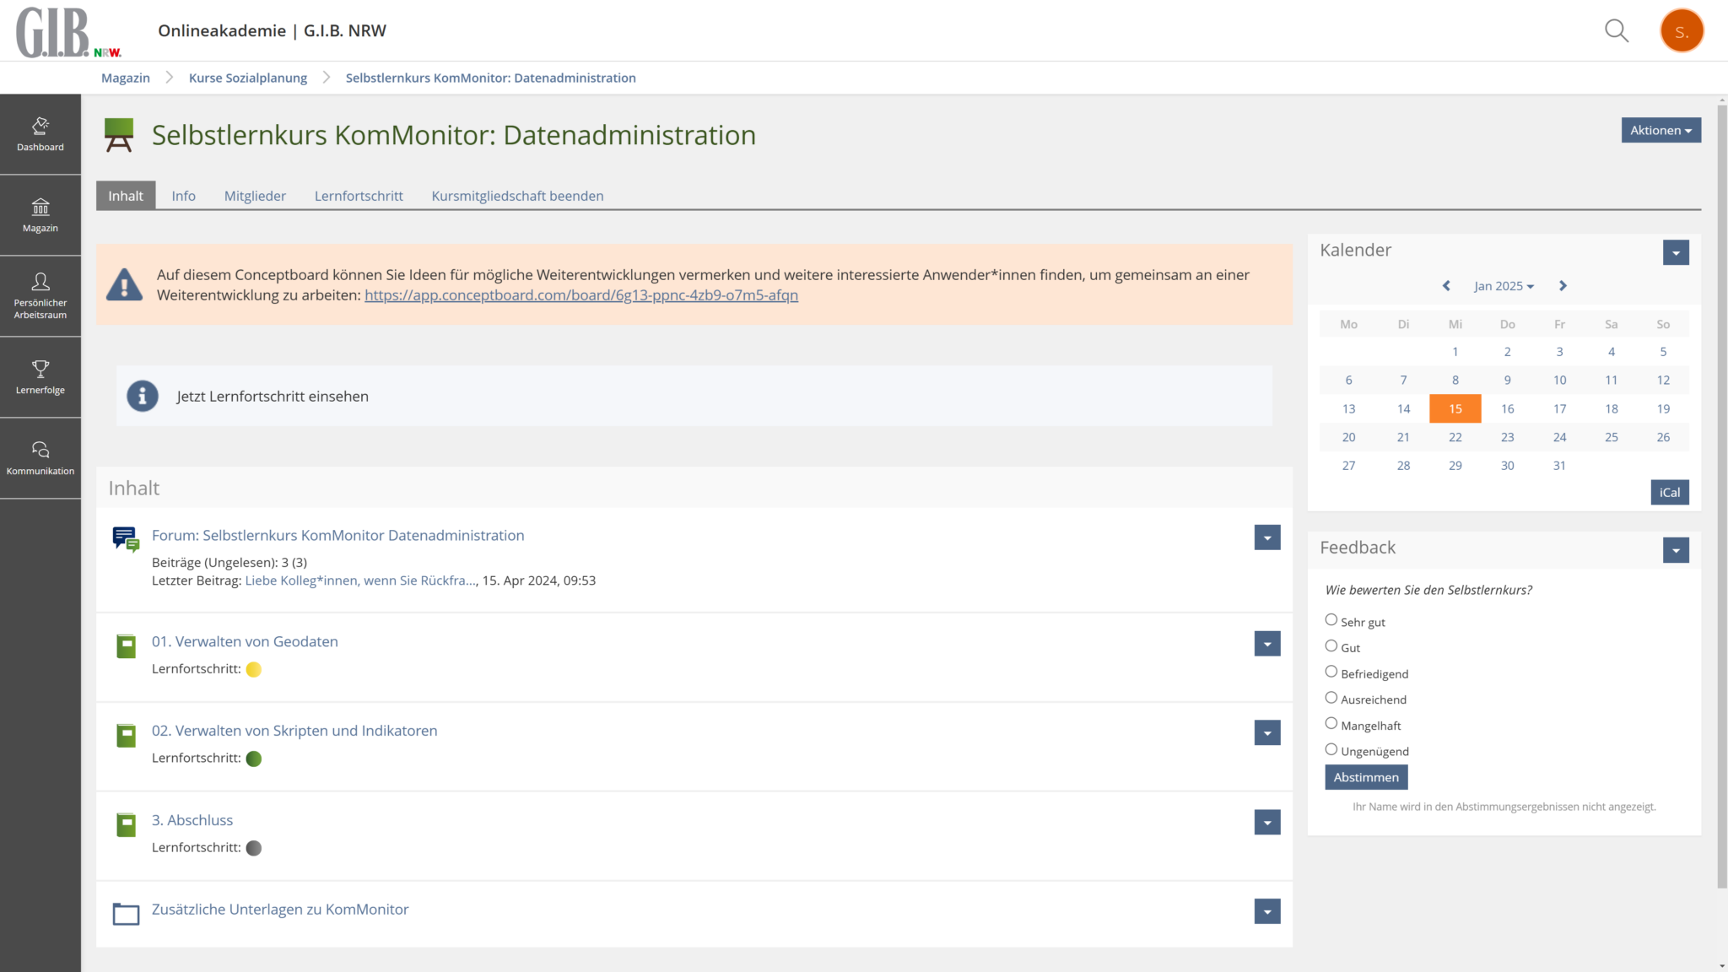
Task: Open actions dropdown for the Forum row
Action: tap(1267, 537)
